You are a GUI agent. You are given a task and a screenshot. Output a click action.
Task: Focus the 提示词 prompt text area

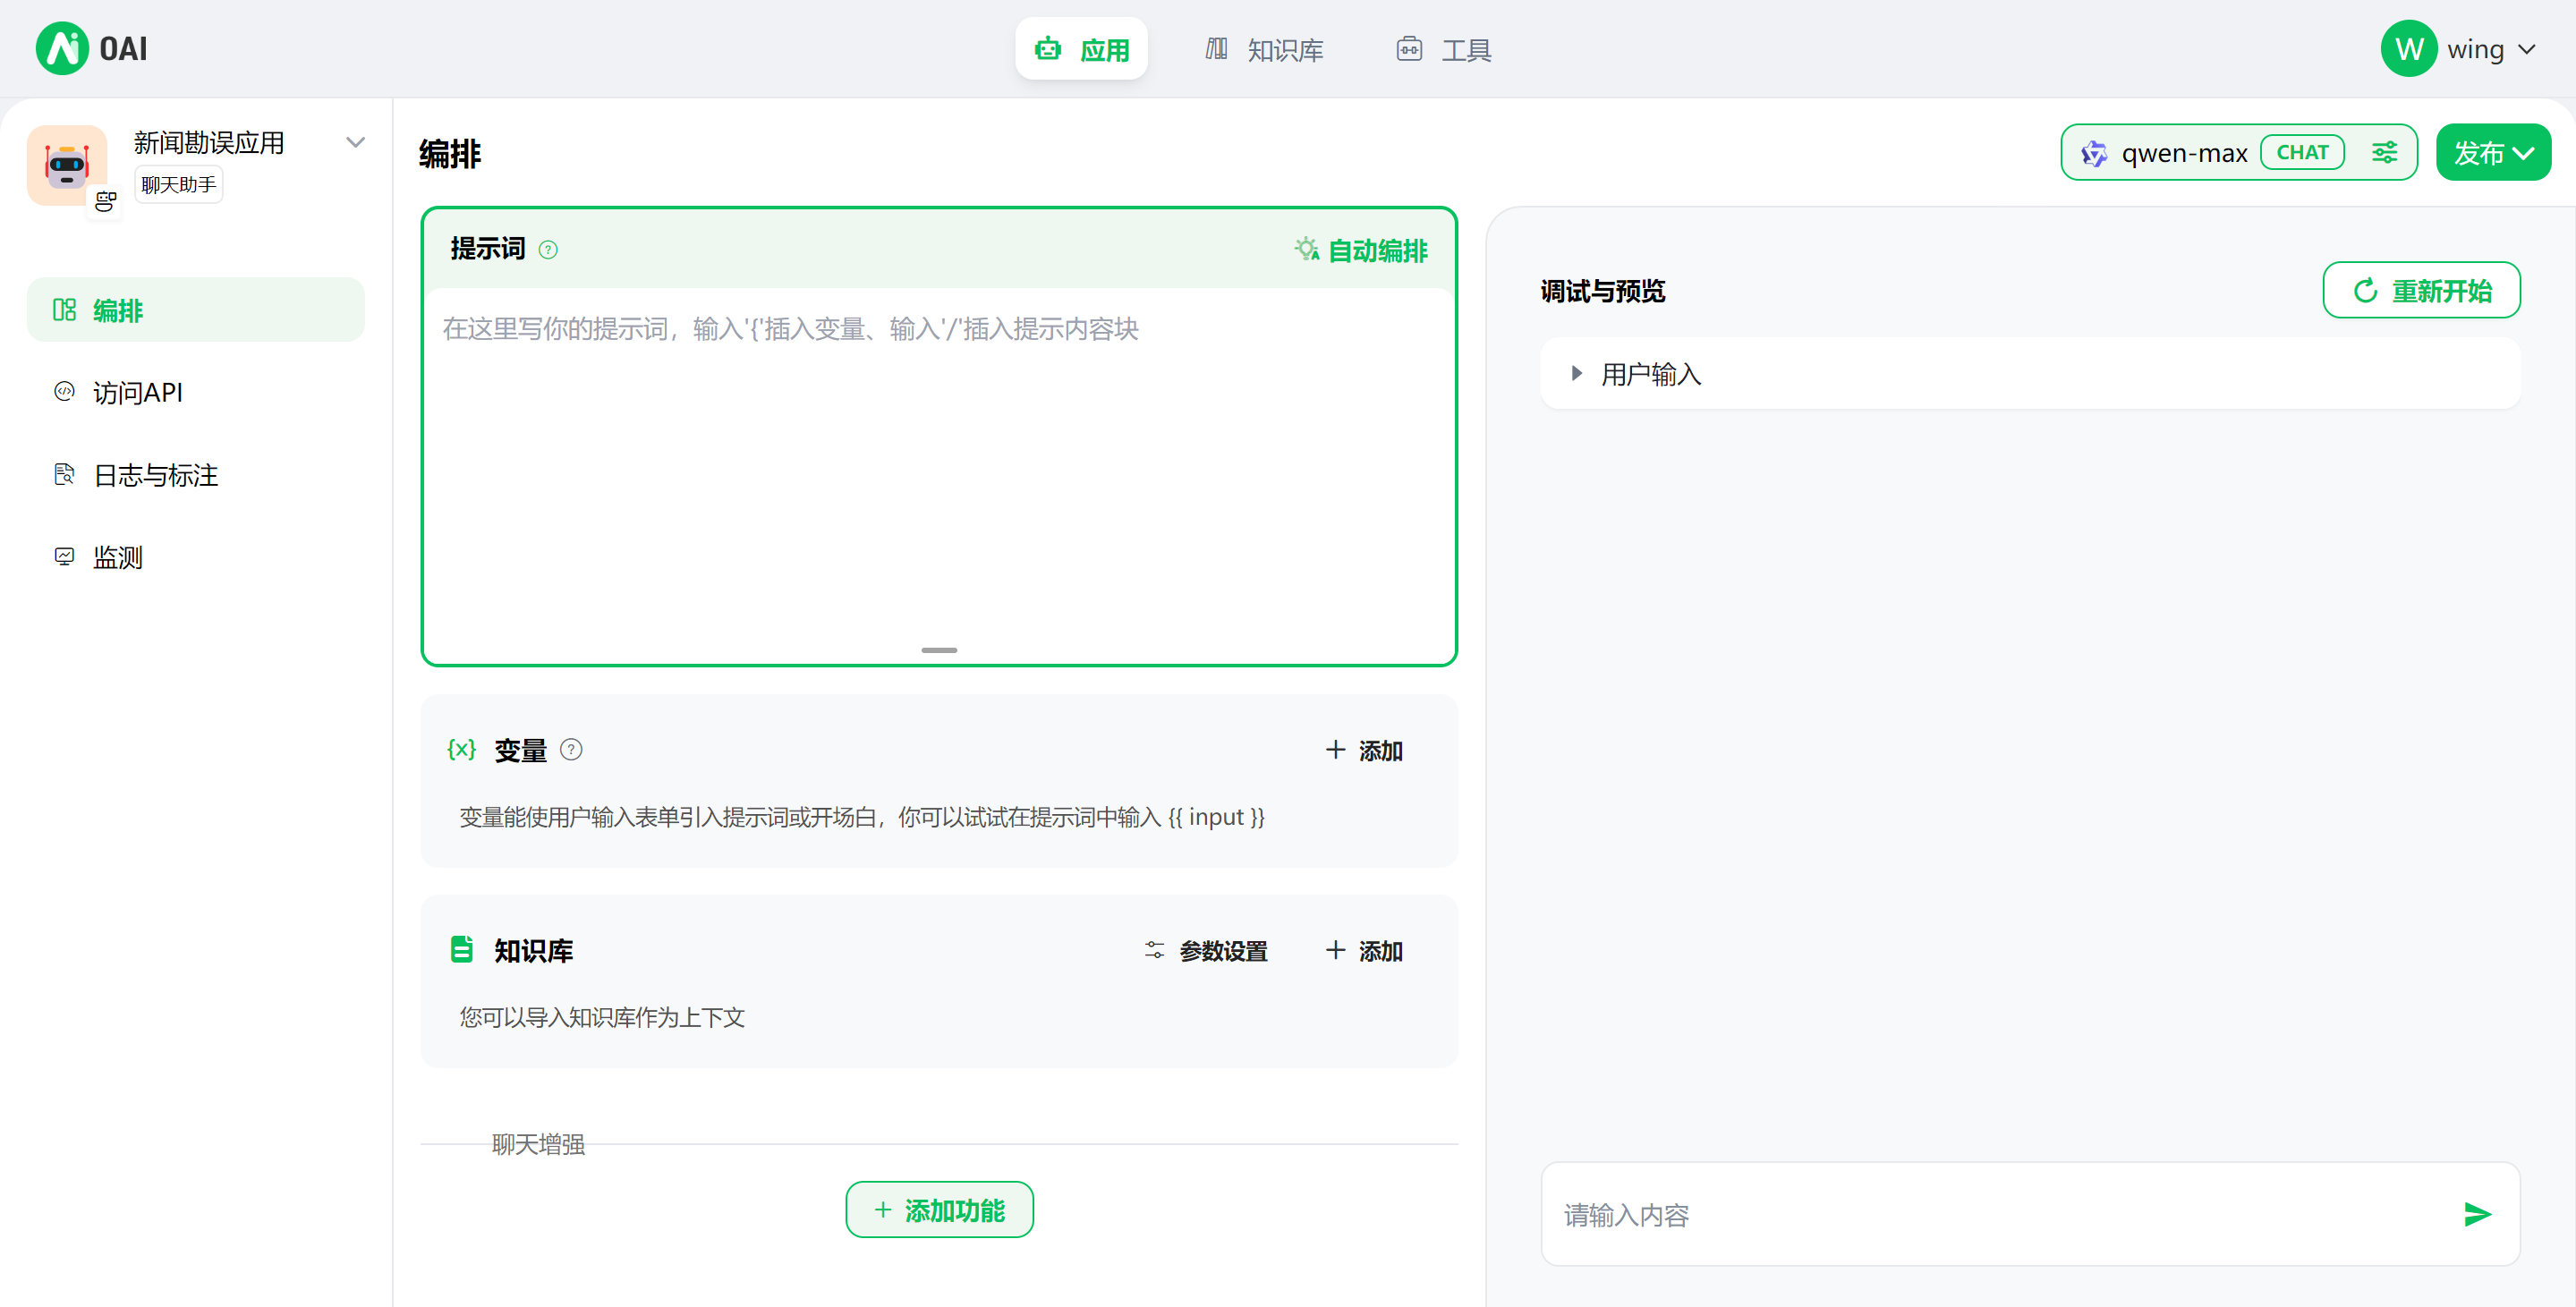point(939,465)
